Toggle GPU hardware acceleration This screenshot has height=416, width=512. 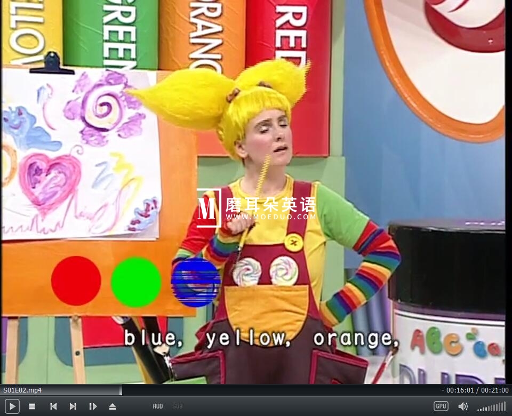441,406
